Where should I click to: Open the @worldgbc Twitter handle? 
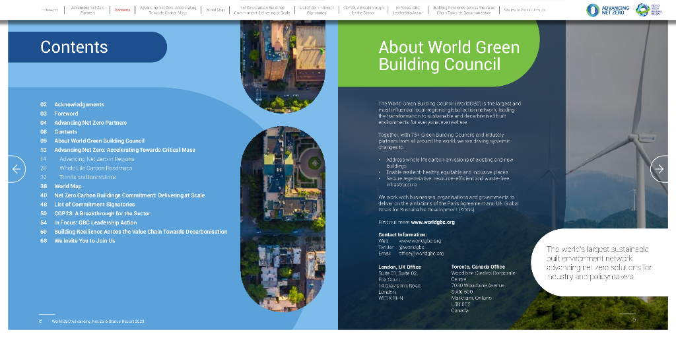pyautogui.click(x=410, y=247)
